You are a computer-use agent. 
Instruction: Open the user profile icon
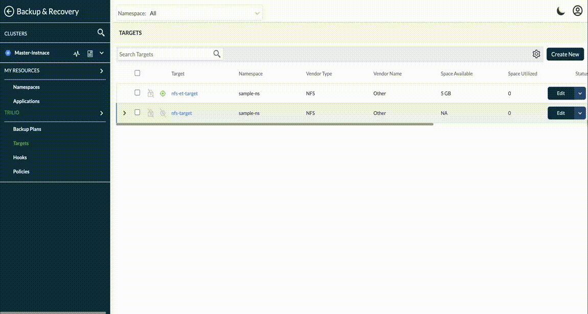[x=578, y=11]
